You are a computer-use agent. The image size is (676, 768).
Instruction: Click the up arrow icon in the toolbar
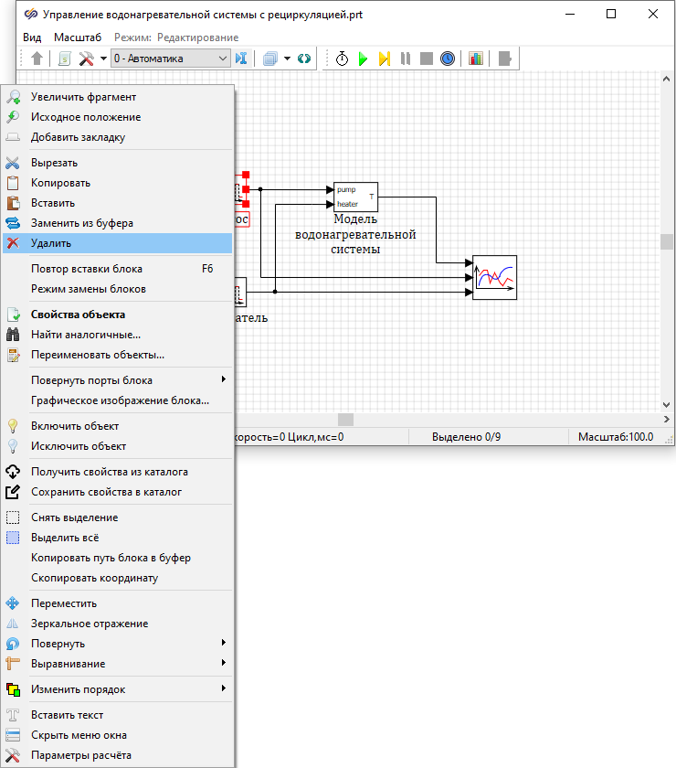(x=37, y=59)
